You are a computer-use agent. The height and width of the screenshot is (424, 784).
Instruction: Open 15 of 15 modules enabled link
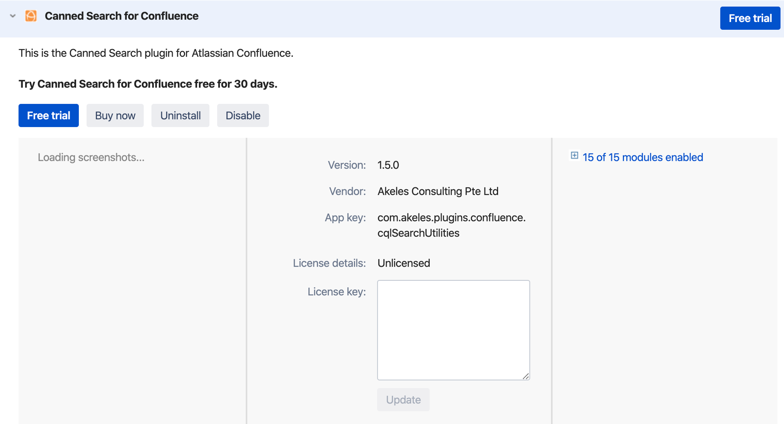pos(642,157)
